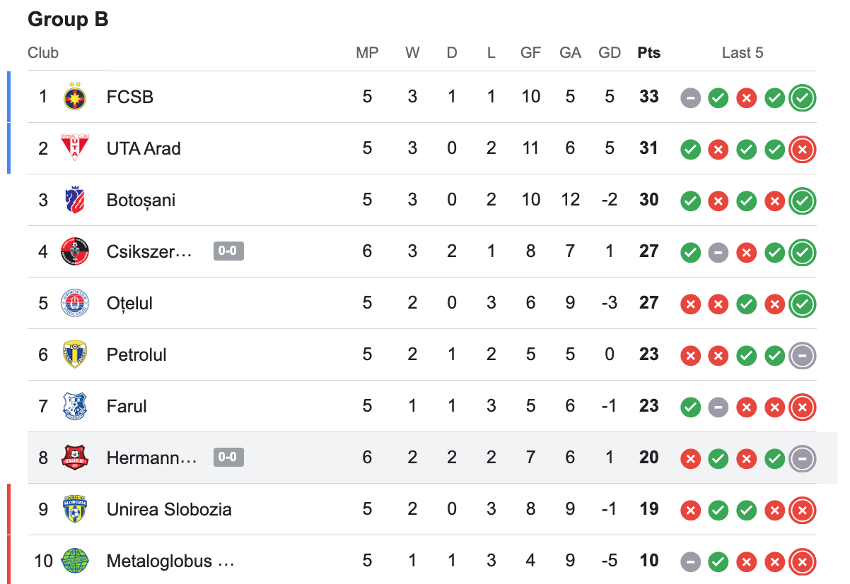Click FCSB's latest win result circle
The width and height of the screenshot is (850, 584).
point(802,97)
